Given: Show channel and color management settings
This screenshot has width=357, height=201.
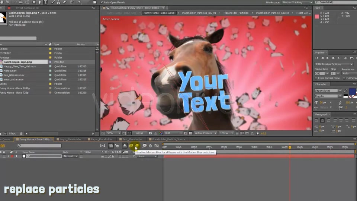Looking at the screenshot, I should pos(161,133).
